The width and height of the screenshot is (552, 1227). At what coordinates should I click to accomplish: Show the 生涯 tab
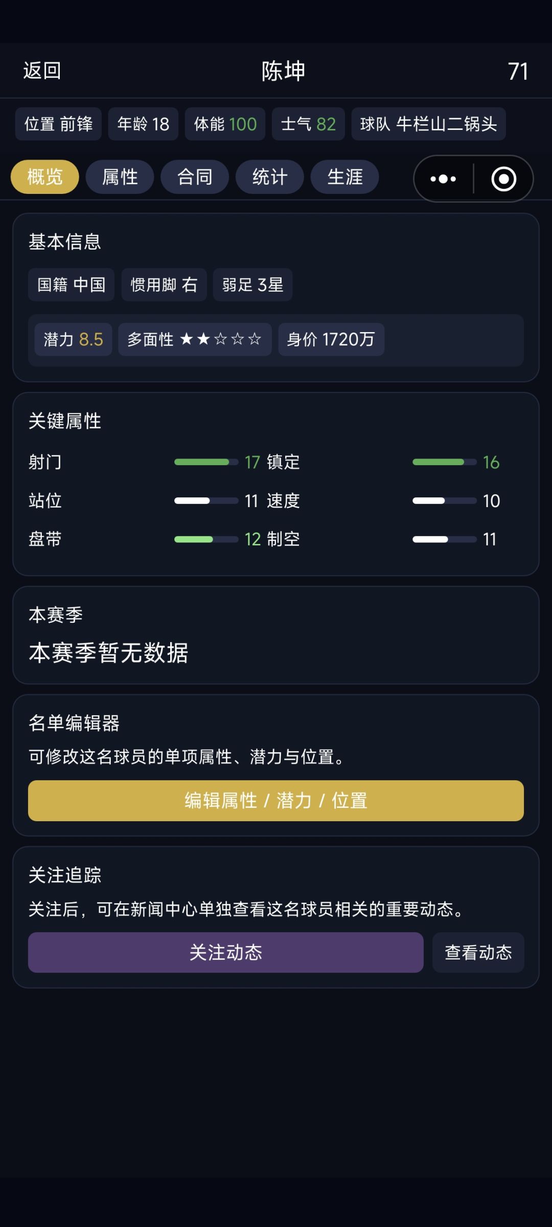tap(345, 177)
